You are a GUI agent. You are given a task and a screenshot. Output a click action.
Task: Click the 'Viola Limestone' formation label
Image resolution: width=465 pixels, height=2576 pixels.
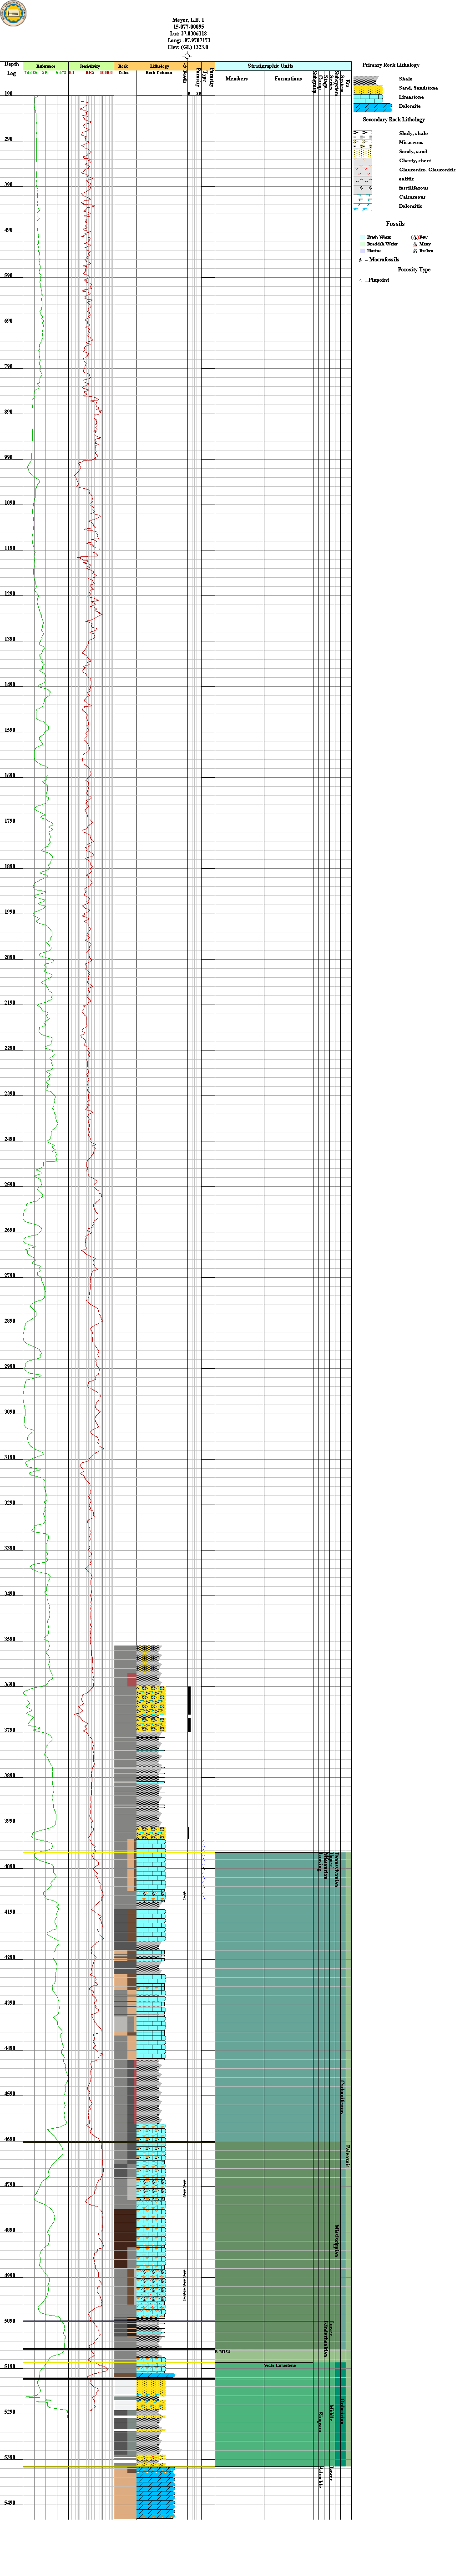tap(280, 2365)
